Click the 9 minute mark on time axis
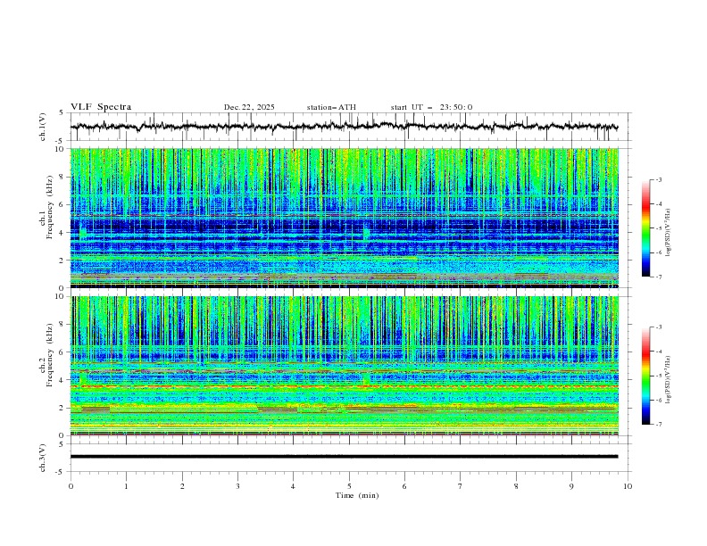 [571, 485]
